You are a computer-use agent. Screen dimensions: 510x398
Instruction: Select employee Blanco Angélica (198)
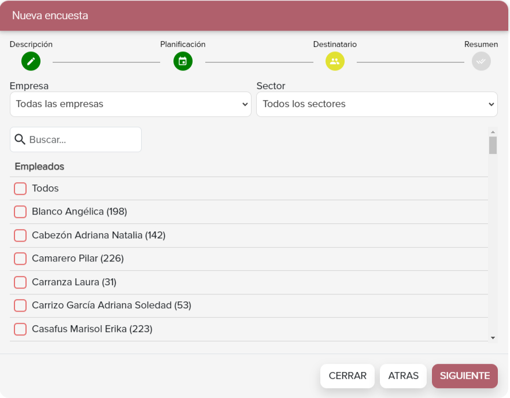click(20, 212)
